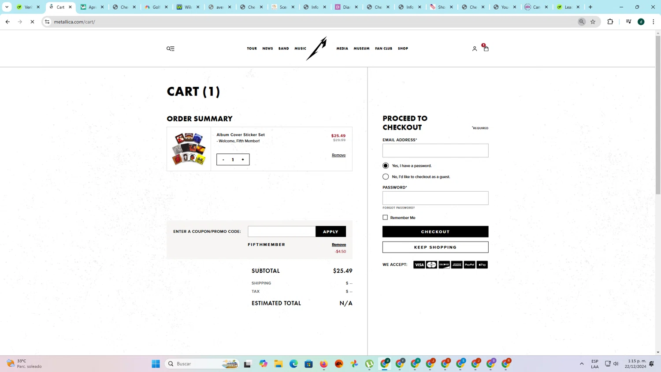
Task: Switch to the 'Wiki' browser tab
Action: click(188, 7)
